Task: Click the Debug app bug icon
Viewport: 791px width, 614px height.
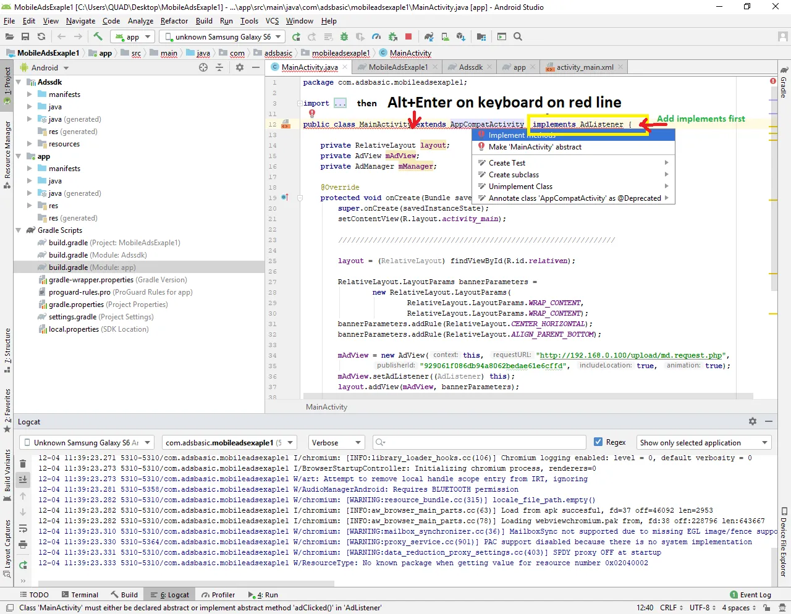Action: tap(344, 37)
